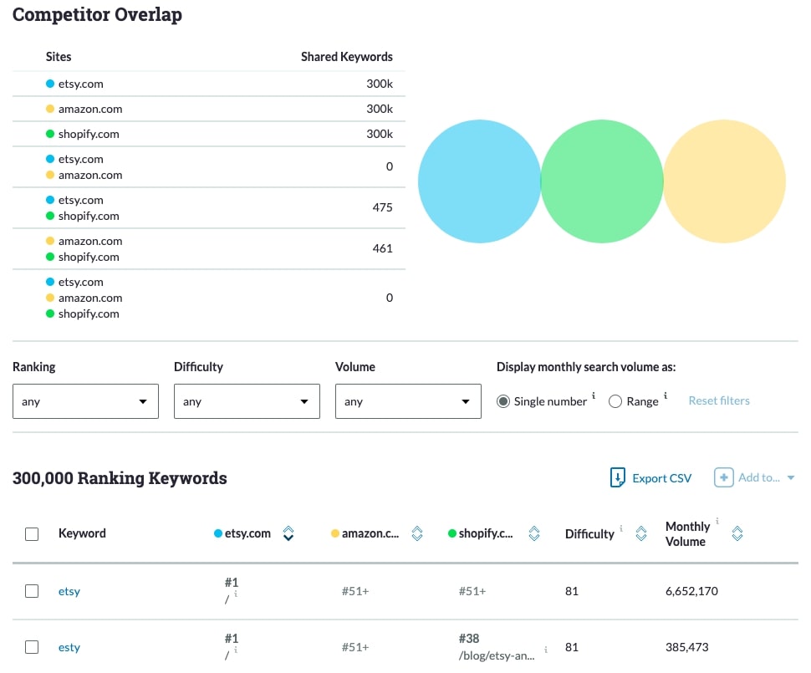
Task: Click the green shopify.com Venn circle
Action: 601,181
